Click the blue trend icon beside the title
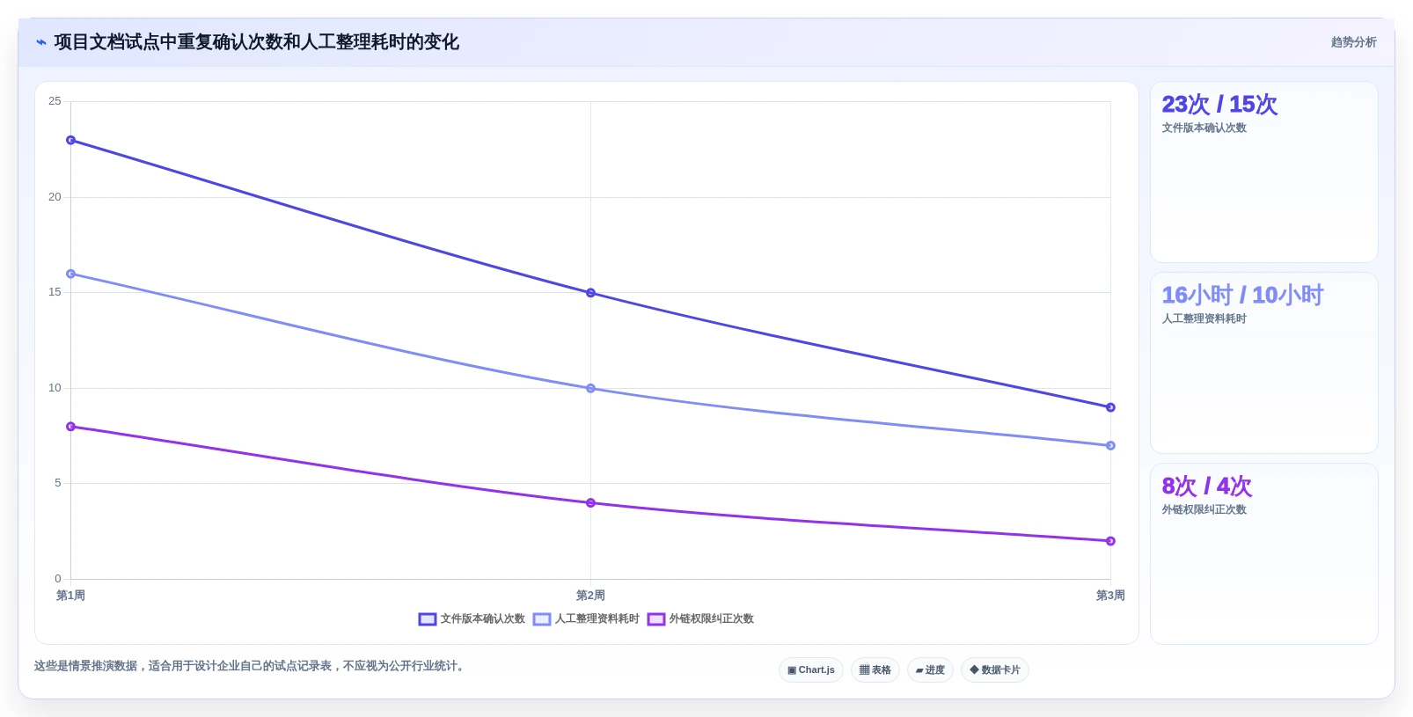Image resolution: width=1413 pixels, height=717 pixels. pyautogui.click(x=41, y=42)
